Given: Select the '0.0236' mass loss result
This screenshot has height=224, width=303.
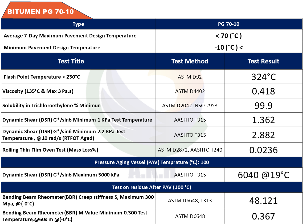Looking at the screenshot, I should coord(263,150).
